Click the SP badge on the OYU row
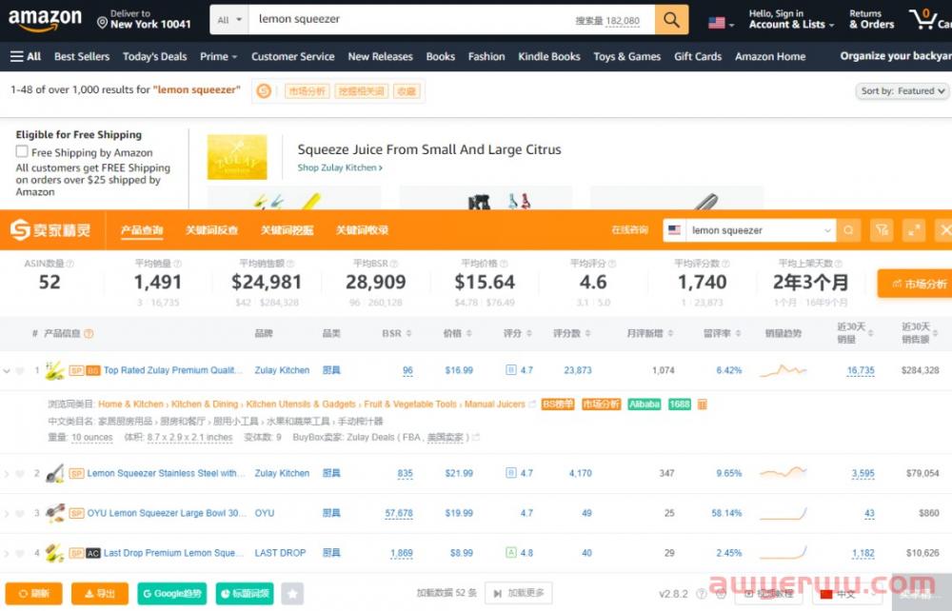 76,513
